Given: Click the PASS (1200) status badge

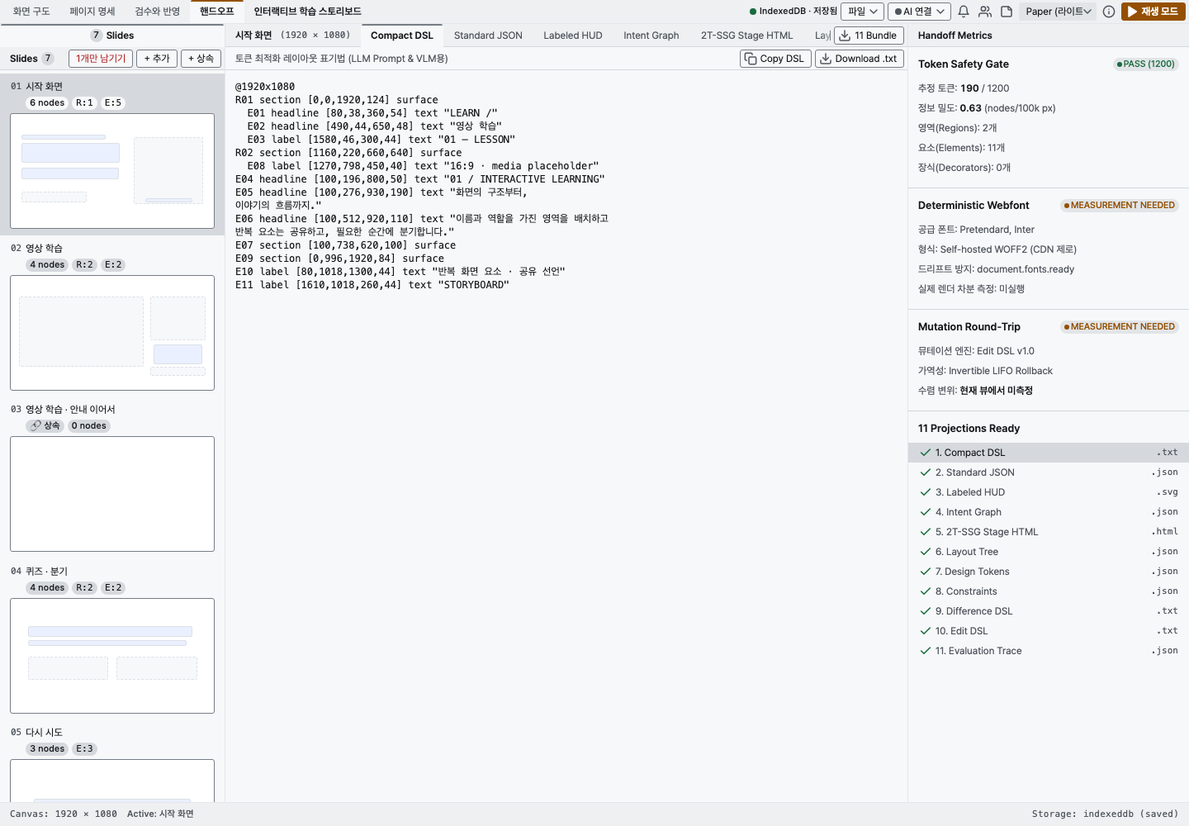Looking at the screenshot, I should pos(1145,64).
